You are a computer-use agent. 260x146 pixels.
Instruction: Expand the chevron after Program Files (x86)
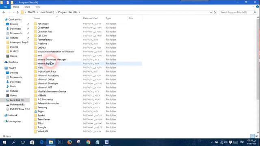click(x=80, y=12)
